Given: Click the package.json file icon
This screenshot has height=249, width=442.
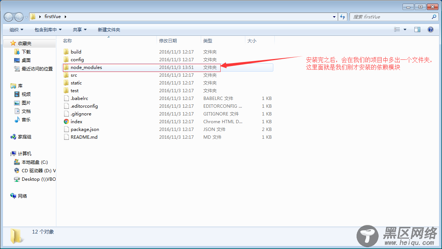Looking at the screenshot, I should tap(66, 129).
